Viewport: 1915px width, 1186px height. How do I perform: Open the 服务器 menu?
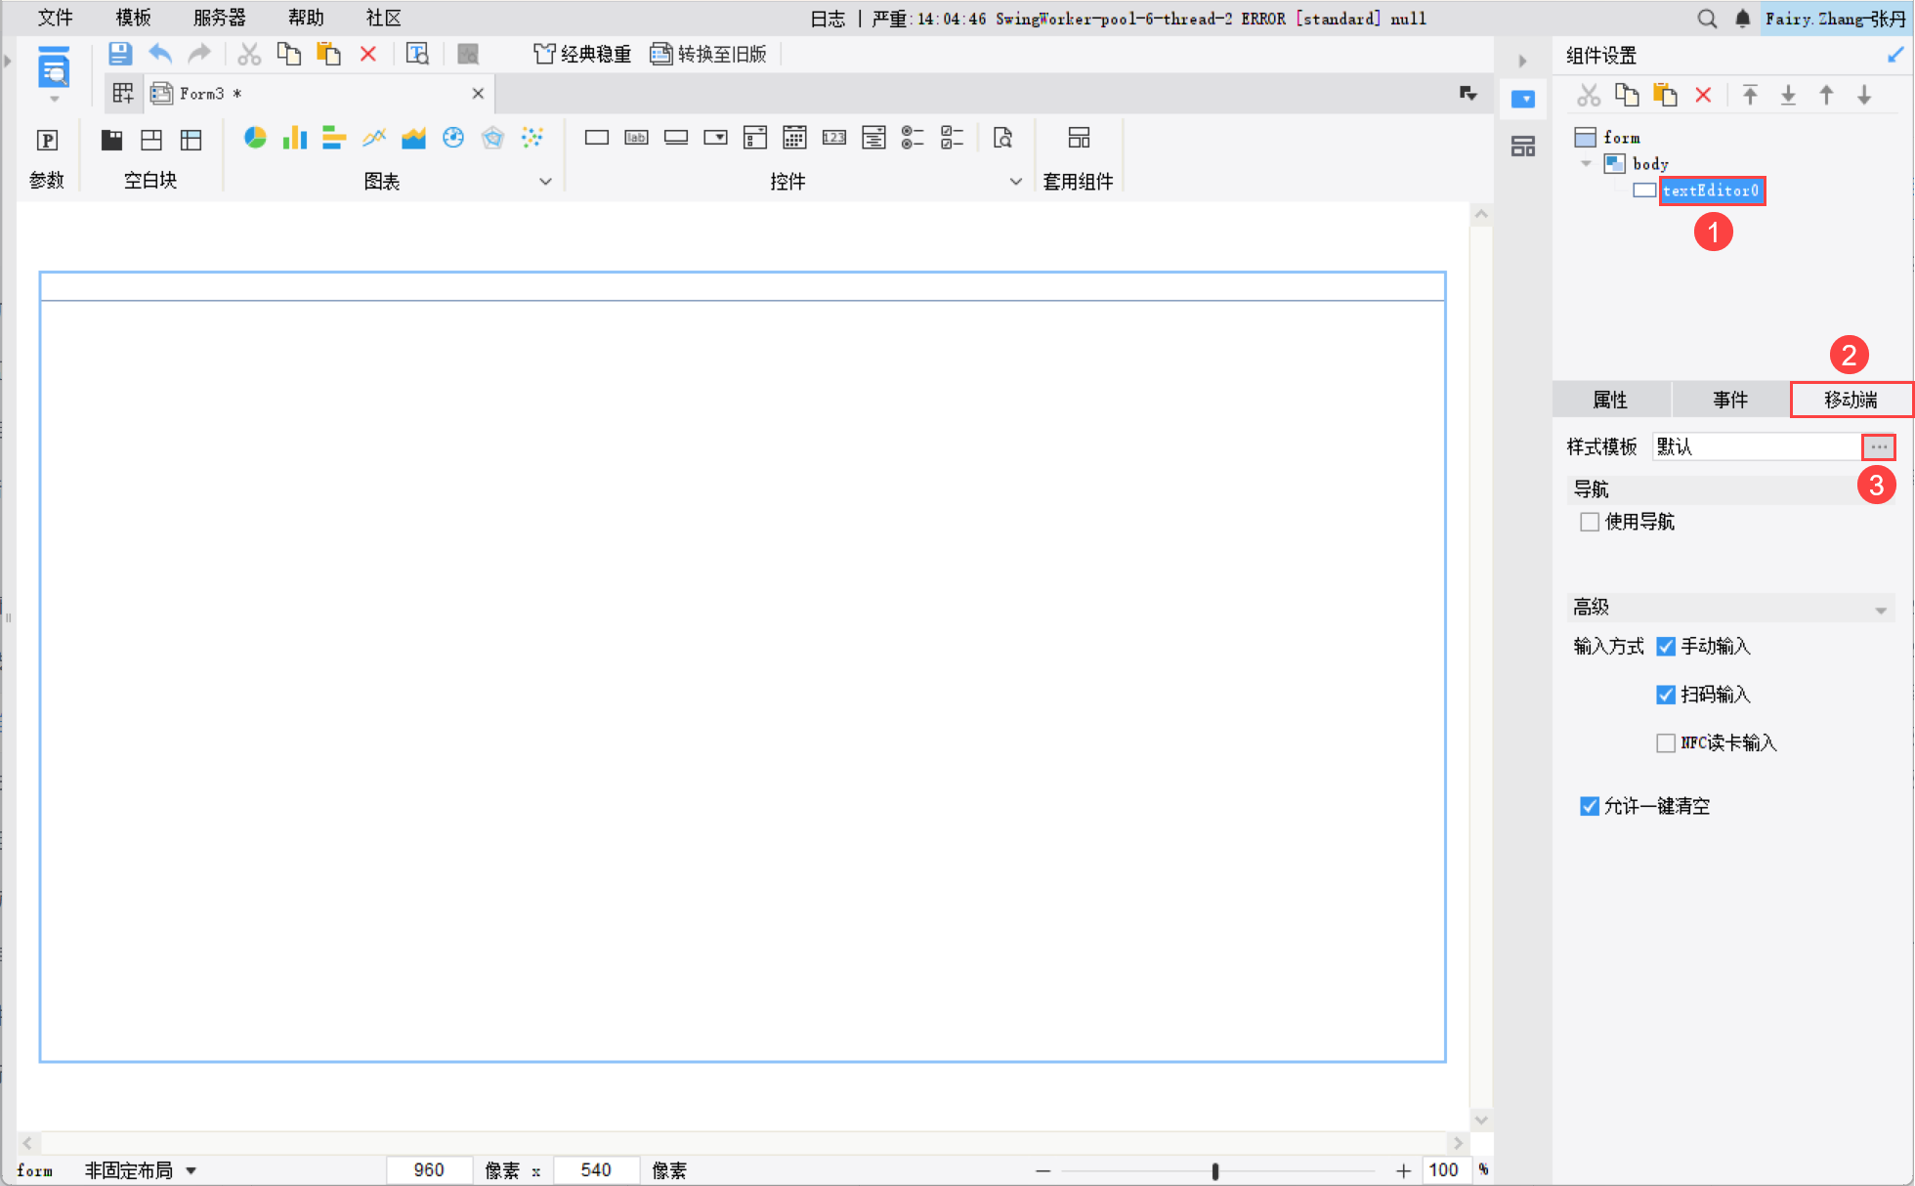(220, 18)
